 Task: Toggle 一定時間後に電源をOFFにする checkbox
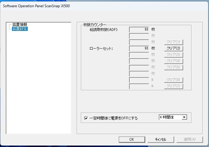tap(86, 118)
